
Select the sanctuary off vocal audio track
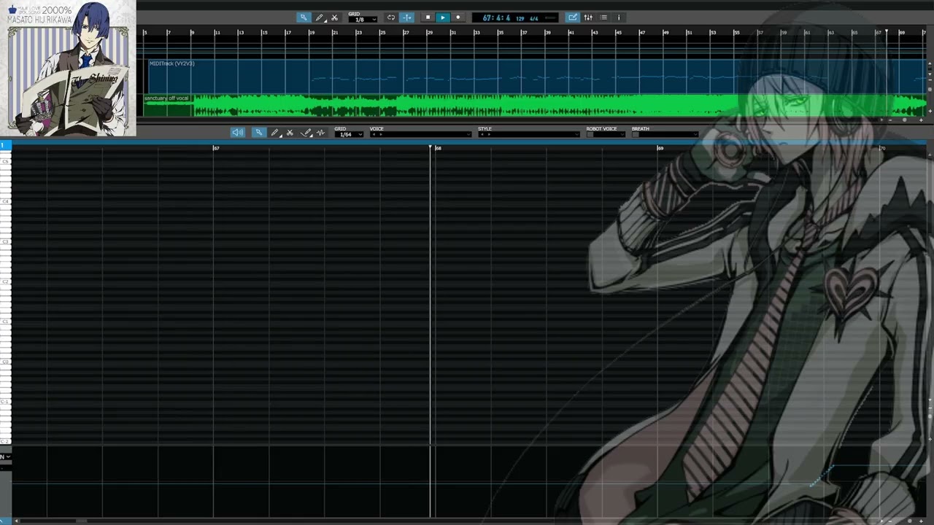(x=535, y=105)
